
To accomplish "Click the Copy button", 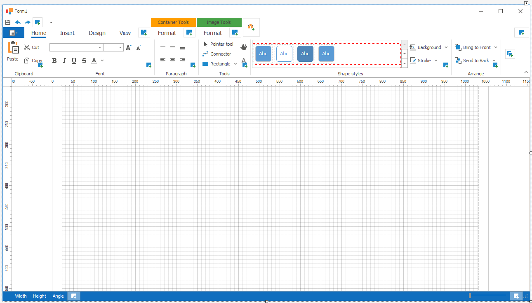I will (x=33, y=61).
